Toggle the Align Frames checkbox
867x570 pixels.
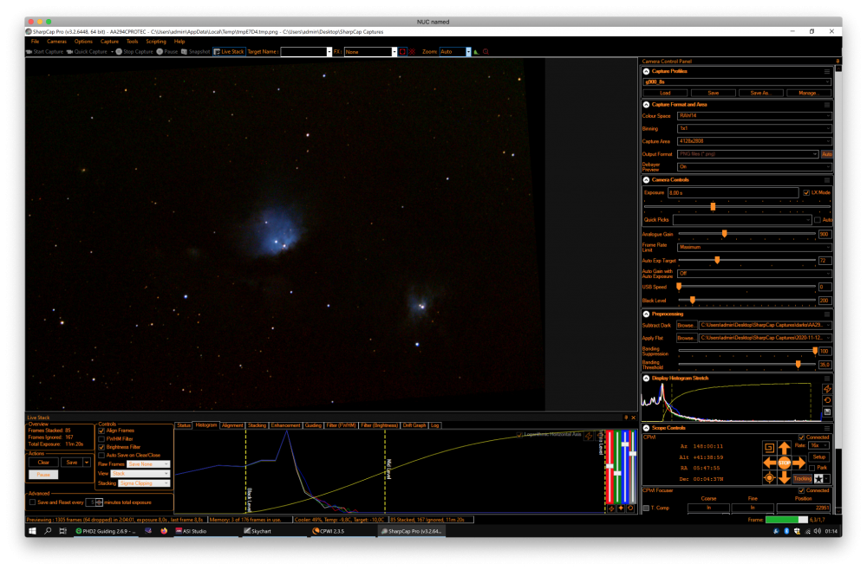point(101,431)
